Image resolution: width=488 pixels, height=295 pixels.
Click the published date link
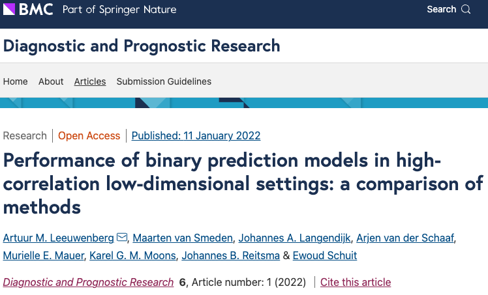tap(196, 136)
